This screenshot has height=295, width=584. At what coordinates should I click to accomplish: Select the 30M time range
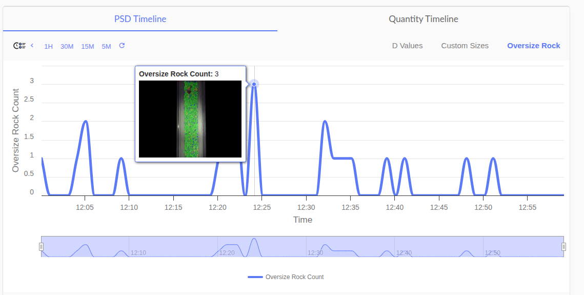coord(67,46)
